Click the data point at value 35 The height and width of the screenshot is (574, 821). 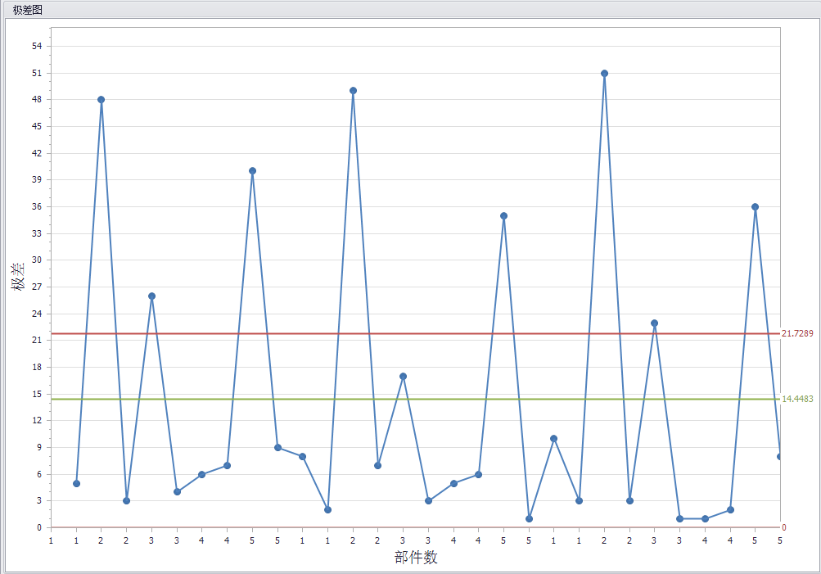[x=503, y=216]
